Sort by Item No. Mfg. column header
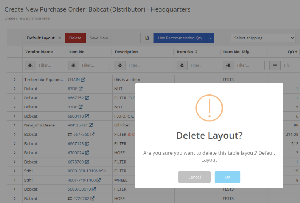Screen dimensions: 300x203 click(x=237, y=52)
